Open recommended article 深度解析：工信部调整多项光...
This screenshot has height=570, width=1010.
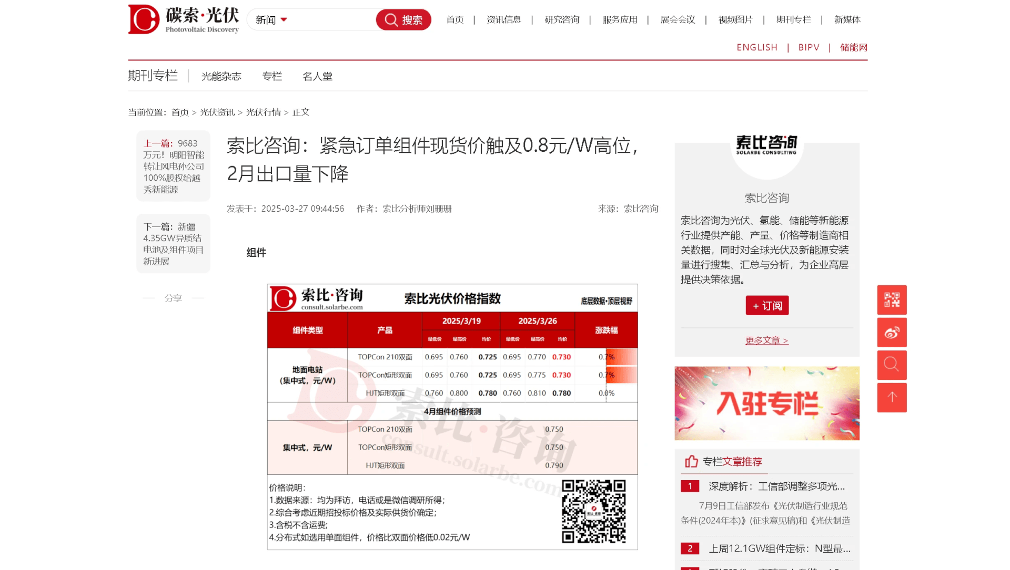[x=777, y=486]
